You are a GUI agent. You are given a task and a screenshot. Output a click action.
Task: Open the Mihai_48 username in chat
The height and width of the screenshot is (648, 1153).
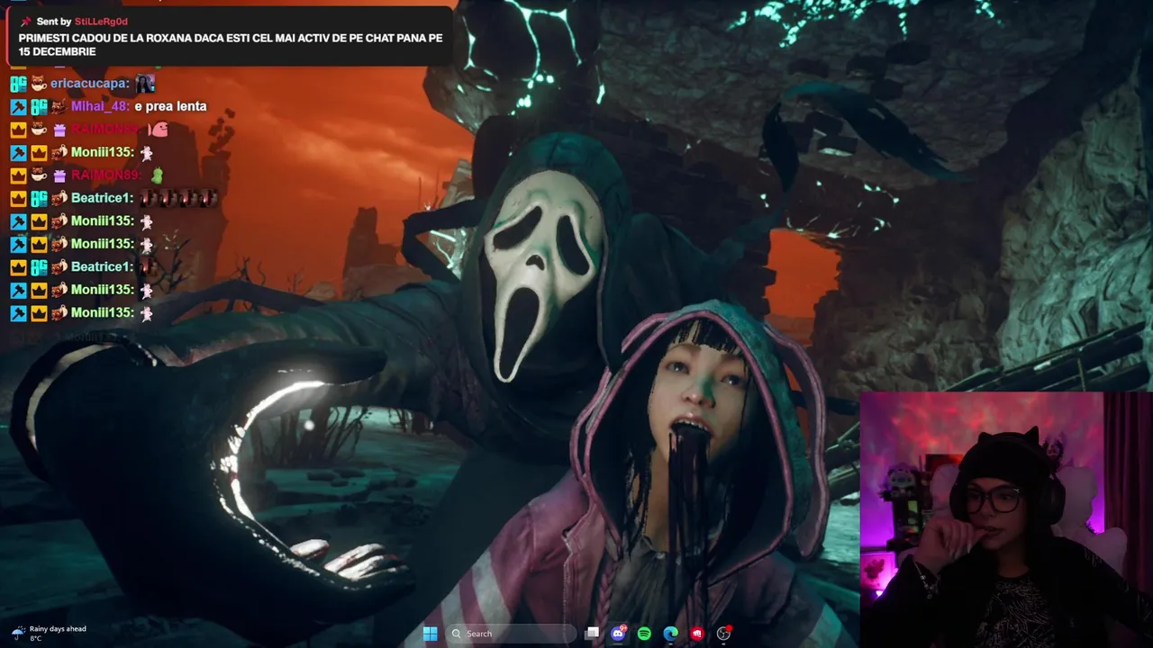pos(99,106)
